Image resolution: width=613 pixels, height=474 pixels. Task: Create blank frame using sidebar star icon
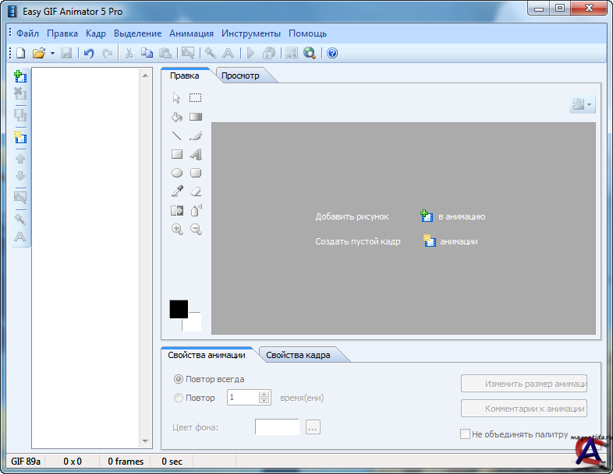(20, 137)
